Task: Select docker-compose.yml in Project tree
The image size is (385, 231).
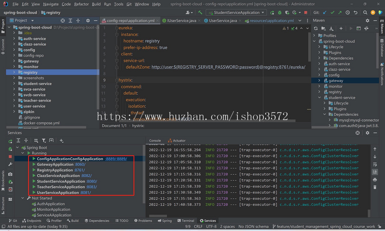Action: [x=41, y=123]
